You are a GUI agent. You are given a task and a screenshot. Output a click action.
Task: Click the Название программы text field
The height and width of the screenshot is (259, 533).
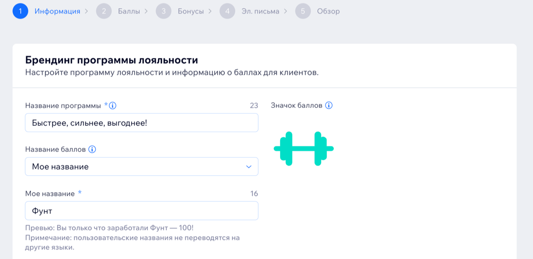coord(141,123)
